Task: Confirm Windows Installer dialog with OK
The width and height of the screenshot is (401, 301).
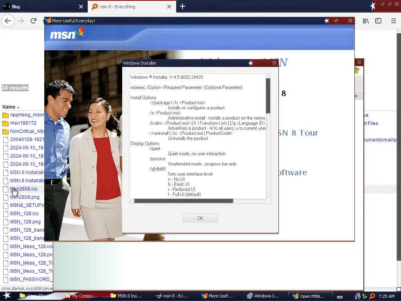Action: [x=200, y=218]
